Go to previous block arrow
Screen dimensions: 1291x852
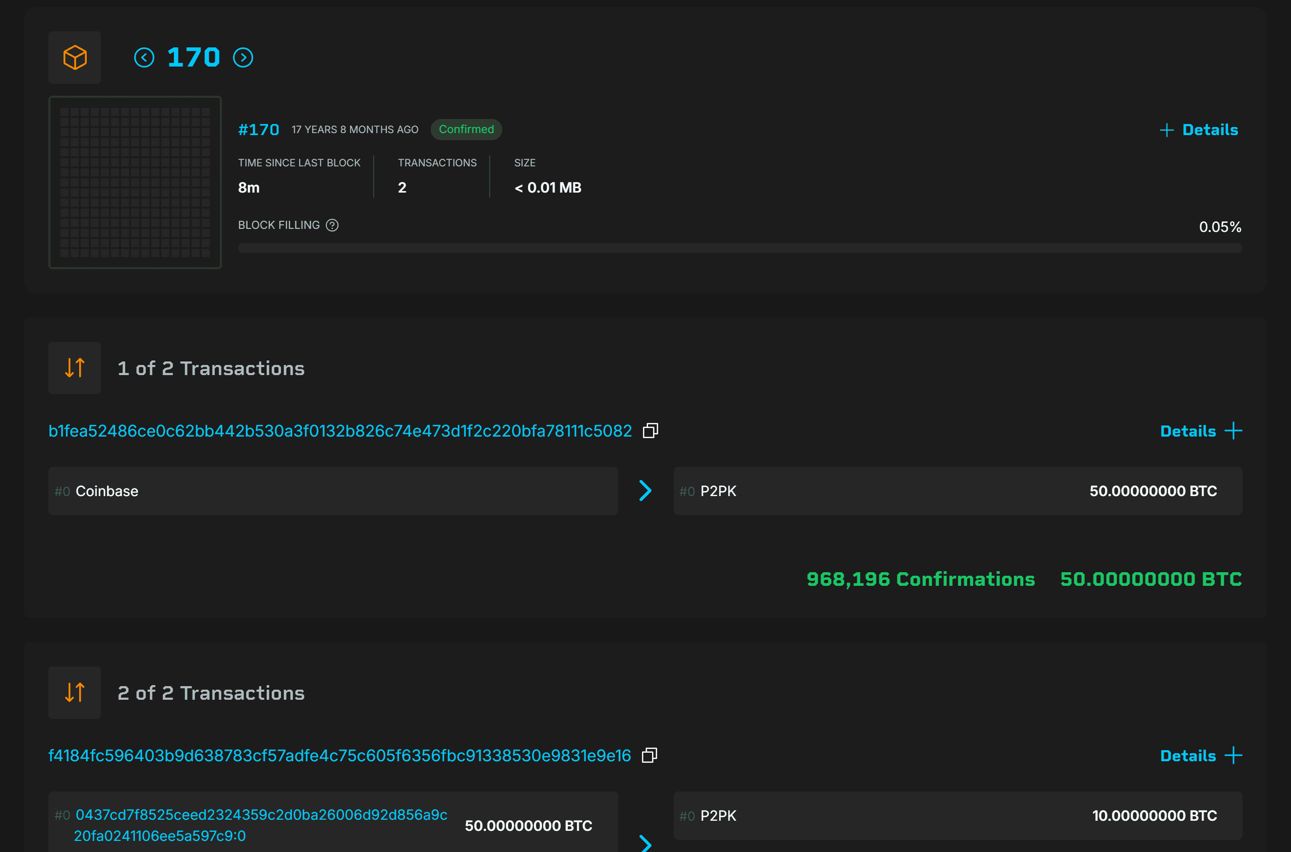pos(144,57)
